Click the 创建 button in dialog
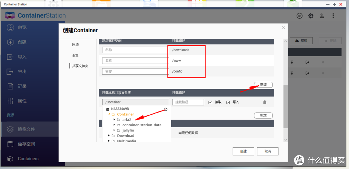349x169 pixels. (243, 151)
